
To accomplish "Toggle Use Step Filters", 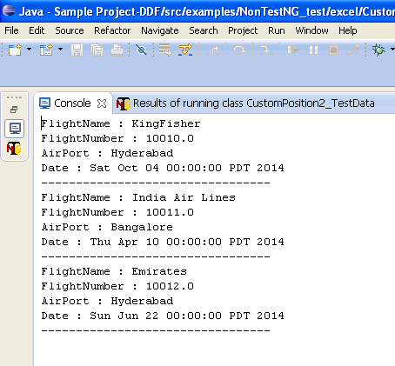I will pos(185,50).
